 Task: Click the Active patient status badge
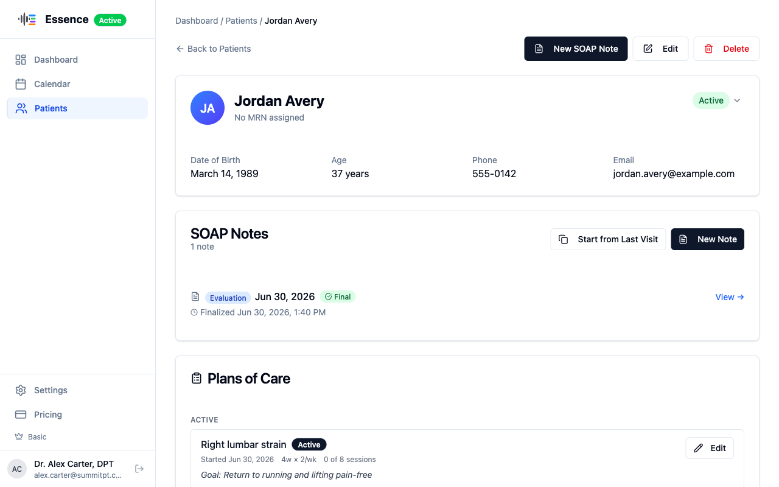pyautogui.click(x=711, y=100)
